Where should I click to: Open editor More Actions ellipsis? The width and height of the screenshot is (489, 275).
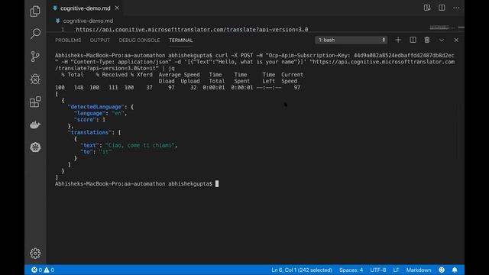(x=456, y=8)
